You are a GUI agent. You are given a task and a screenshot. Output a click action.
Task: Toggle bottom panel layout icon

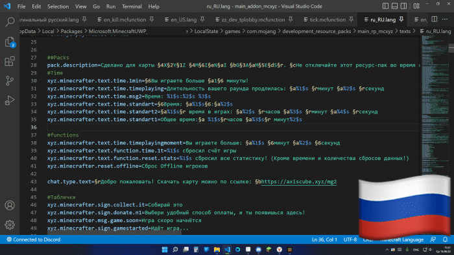click(x=394, y=6)
